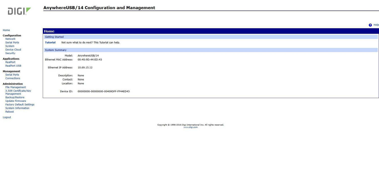
Task: Open File Management page
Action: (16, 87)
